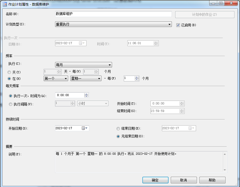Increase the 每(F) month count with the up arrow
Viewport: 240px width, 187px height.
click(x=137, y=77)
